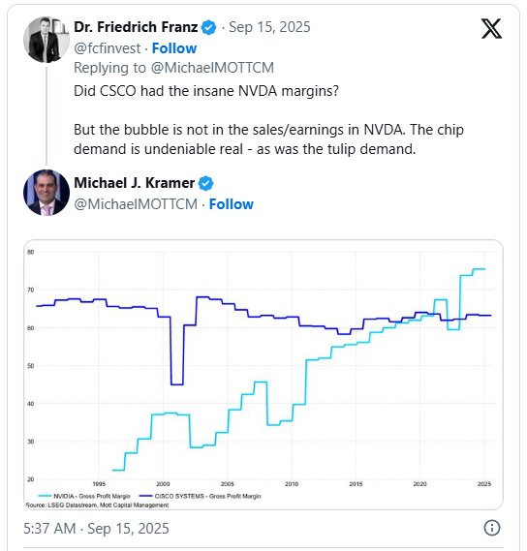Click Dr. Friedrich Franz's verified badge
The width and height of the screenshot is (527, 551).
click(209, 27)
